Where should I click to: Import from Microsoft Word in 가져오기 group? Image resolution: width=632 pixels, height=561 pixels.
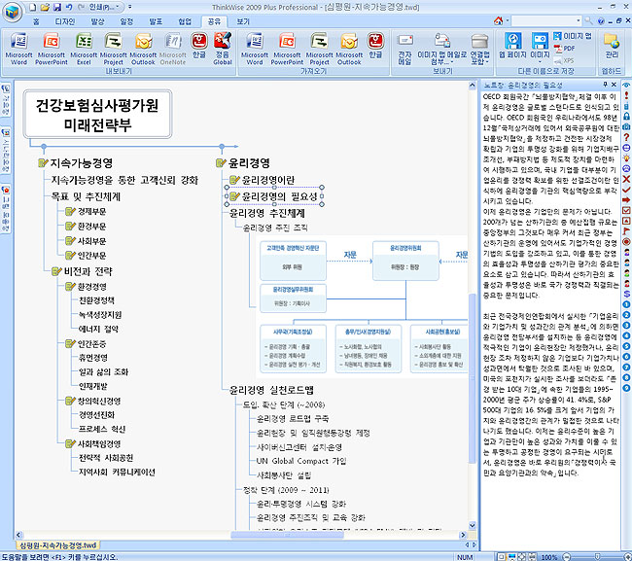point(255,49)
